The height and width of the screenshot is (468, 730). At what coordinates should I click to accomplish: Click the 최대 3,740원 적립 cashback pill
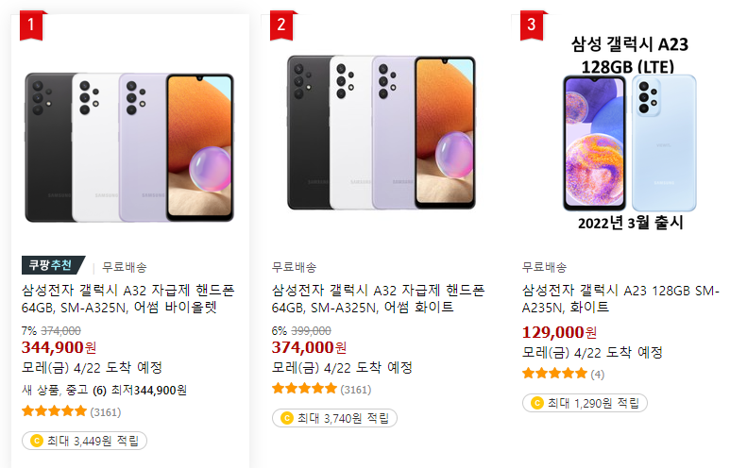(x=334, y=418)
